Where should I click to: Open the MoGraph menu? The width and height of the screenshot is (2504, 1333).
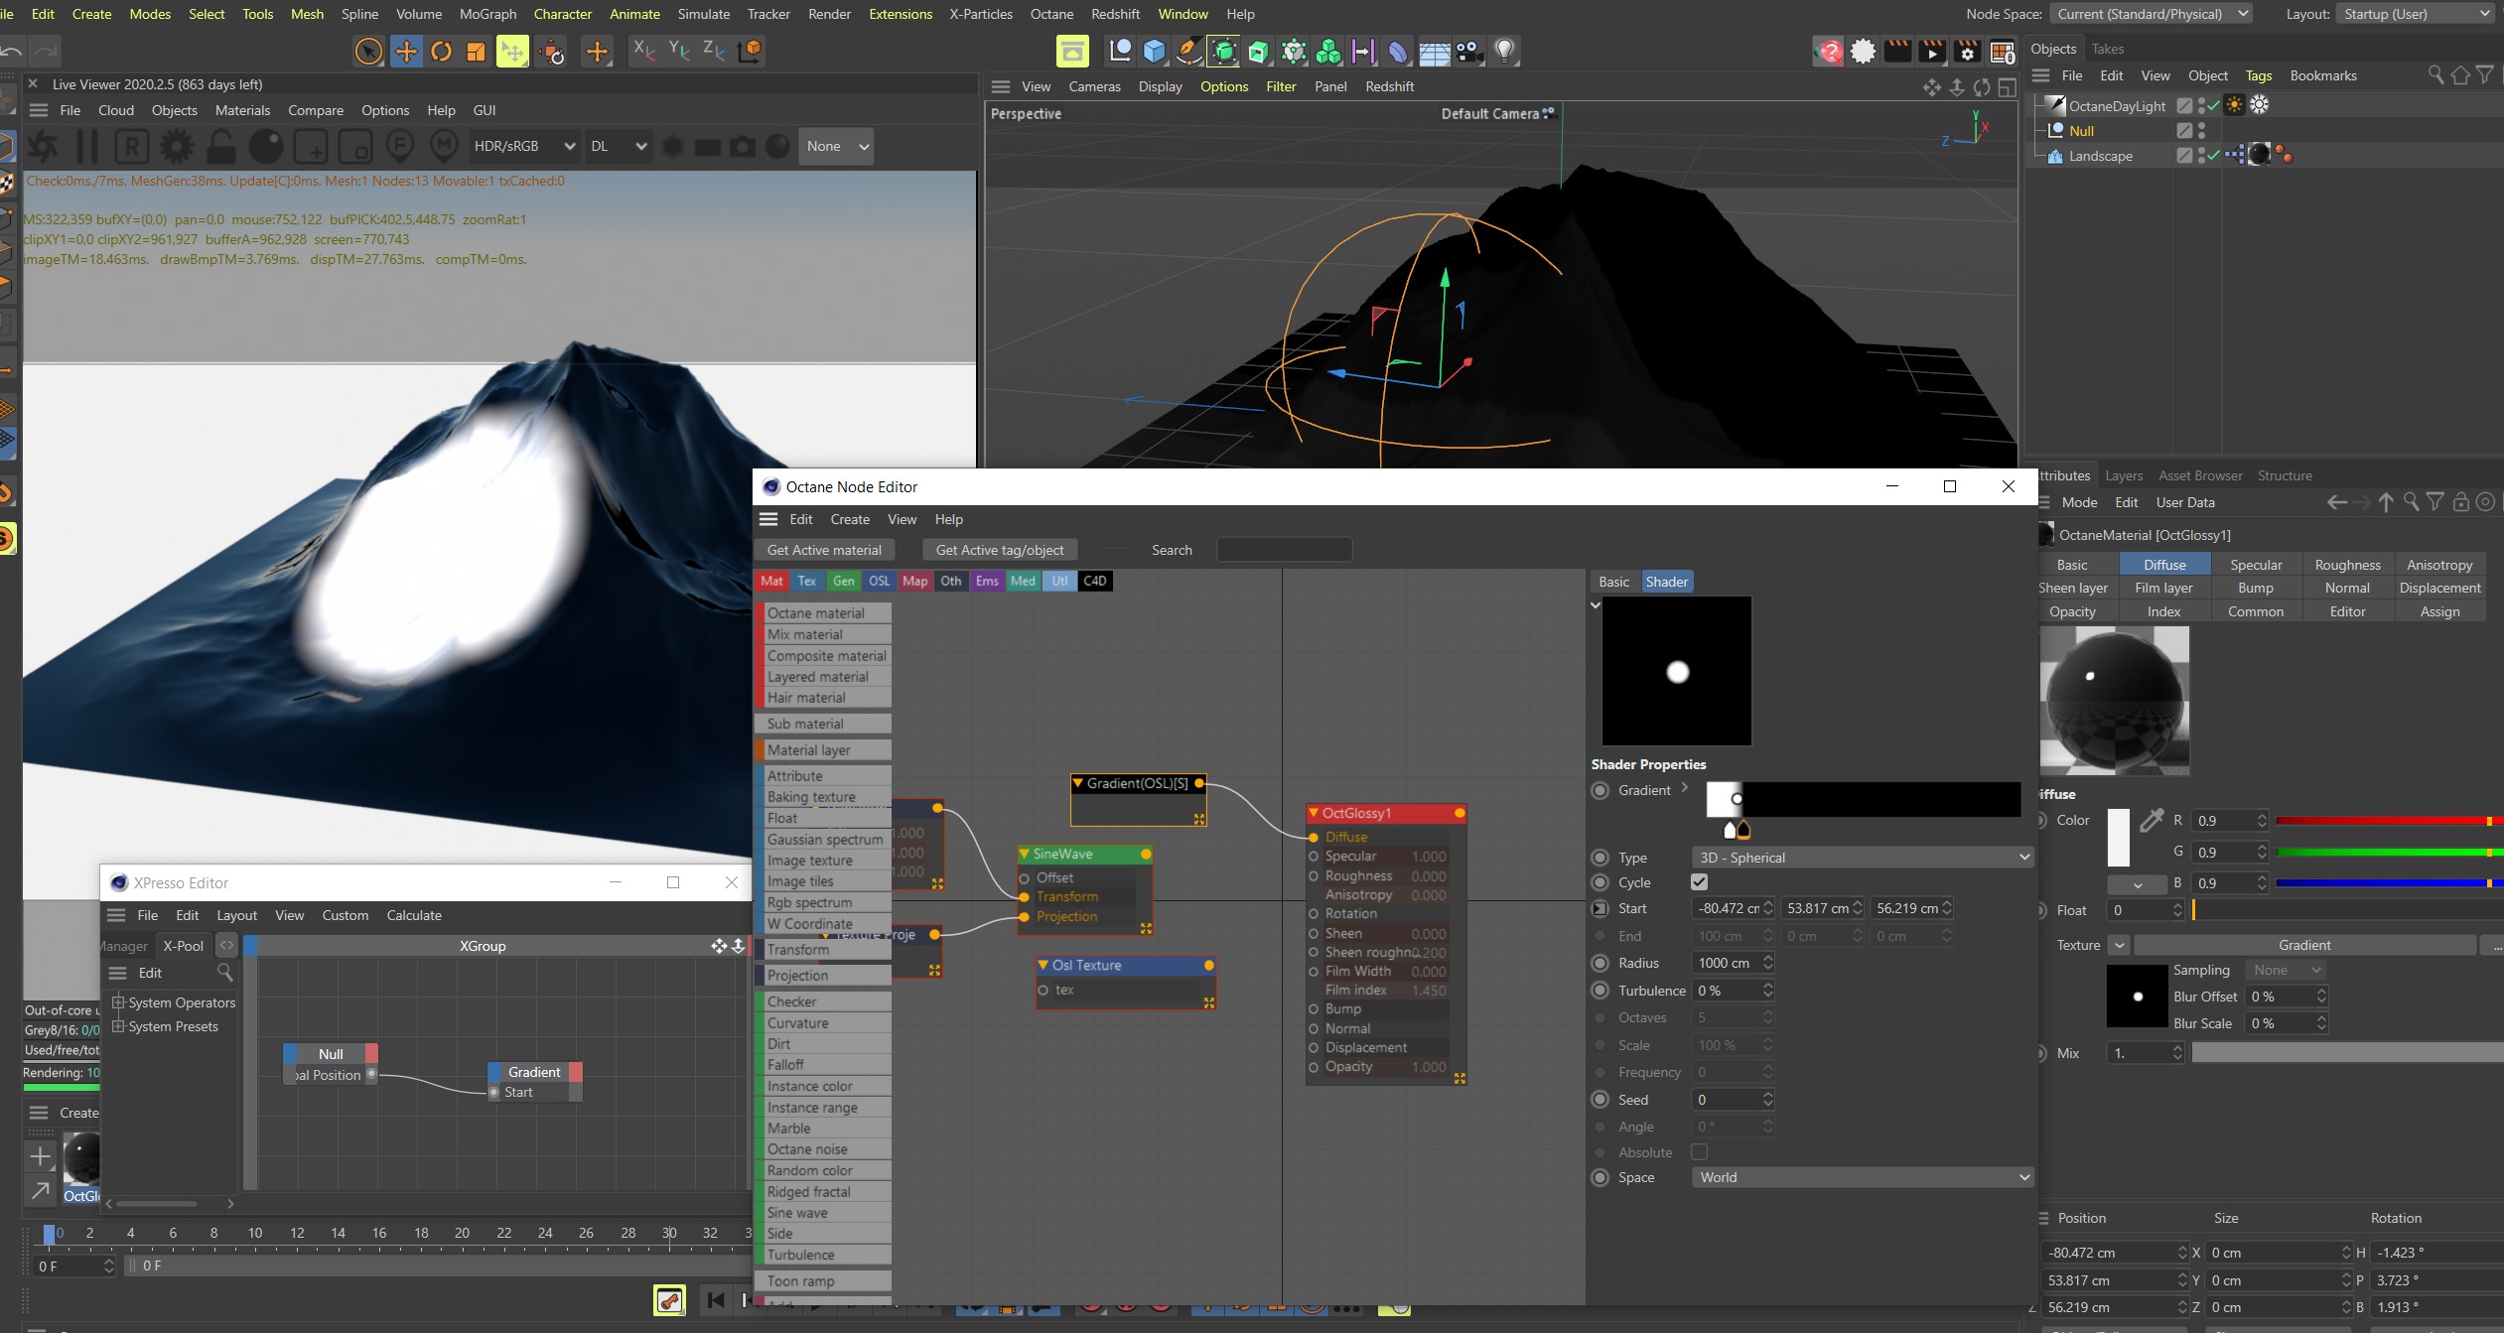click(x=487, y=14)
